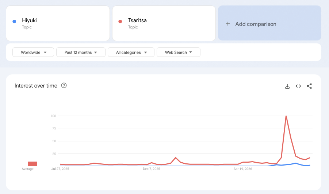Click the Topic label under Hiyuki
The height and width of the screenshot is (194, 329).
point(27,27)
